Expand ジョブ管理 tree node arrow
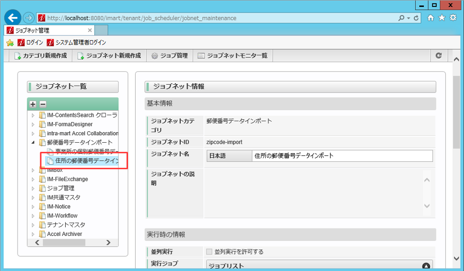The width and height of the screenshot is (464, 271). pyautogui.click(x=33, y=188)
